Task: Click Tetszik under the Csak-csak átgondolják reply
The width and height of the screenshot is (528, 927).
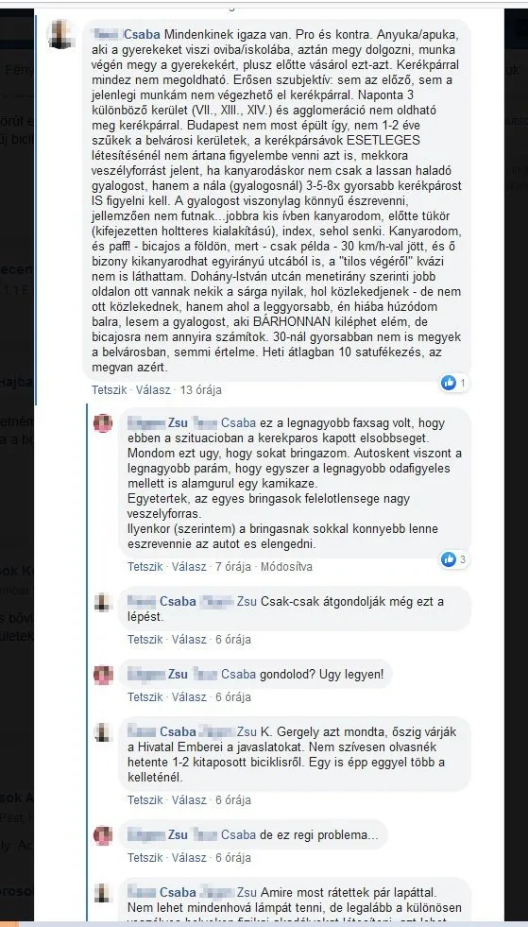Action: [x=145, y=640]
